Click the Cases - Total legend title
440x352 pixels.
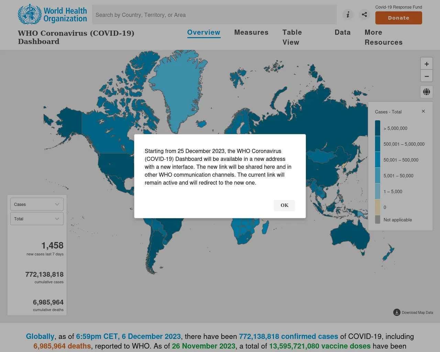coord(388,112)
